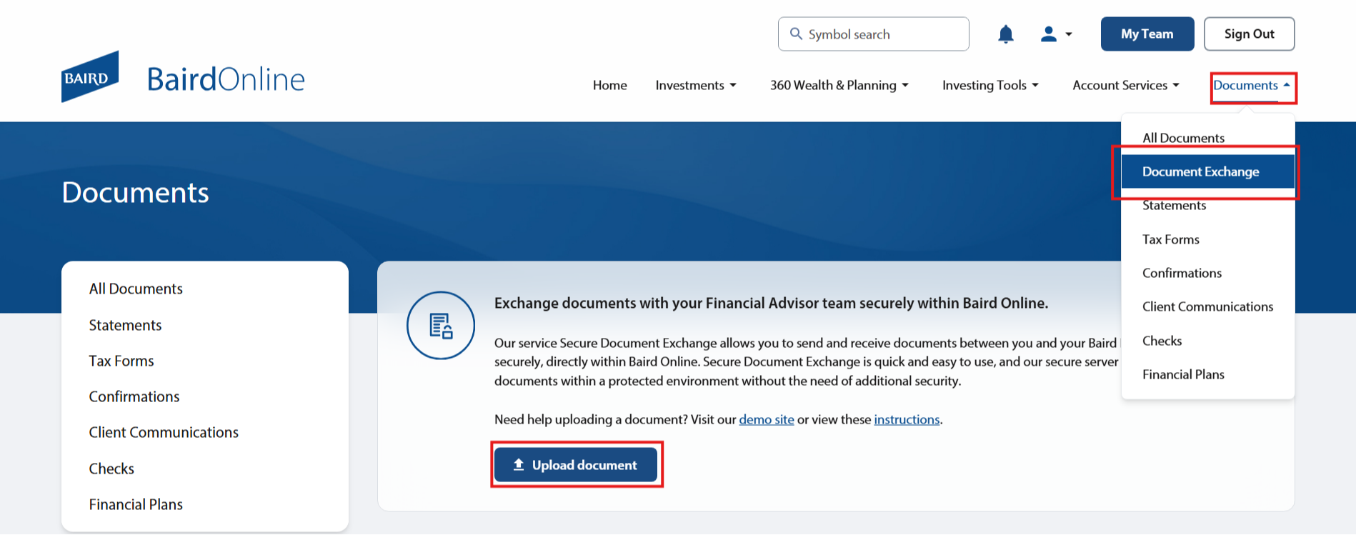
Task: Select Client Communications in the dropdown menu
Action: (x=1207, y=306)
